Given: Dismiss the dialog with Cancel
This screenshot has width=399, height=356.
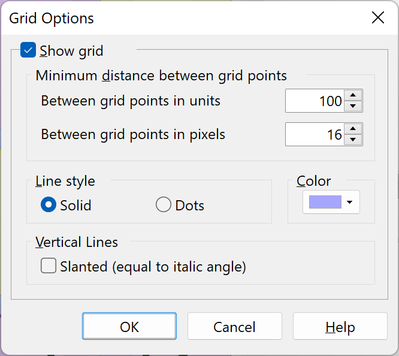Looking at the screenshot, I should (235, 326).
